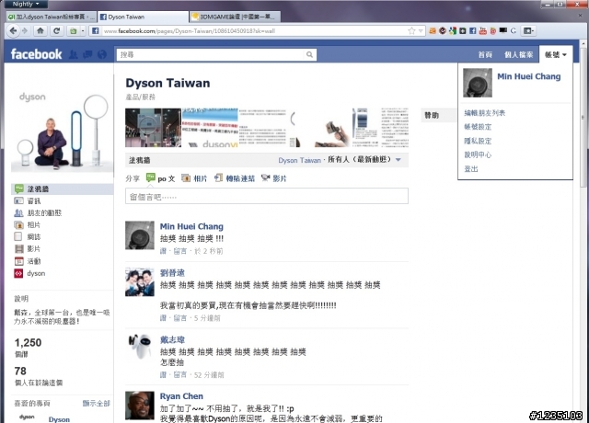
Task: Open the address bar history dropdown arrow
Action: click(421, 30)
